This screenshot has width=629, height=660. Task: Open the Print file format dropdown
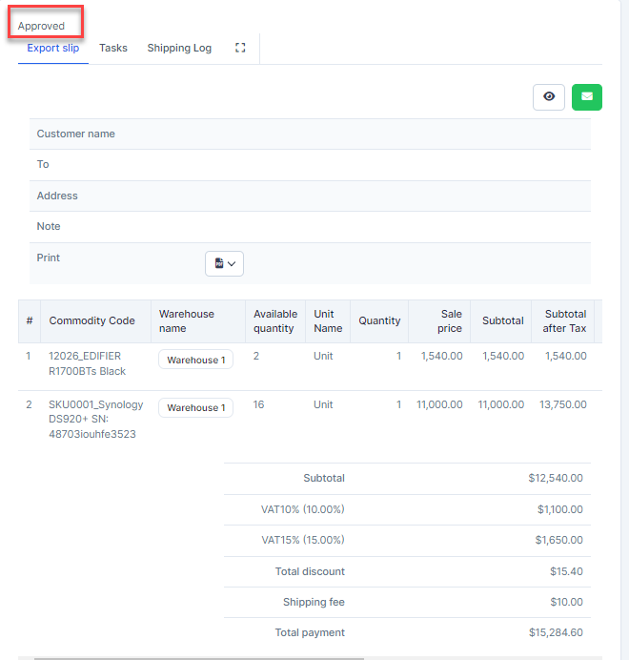click(x=224, y=263)
